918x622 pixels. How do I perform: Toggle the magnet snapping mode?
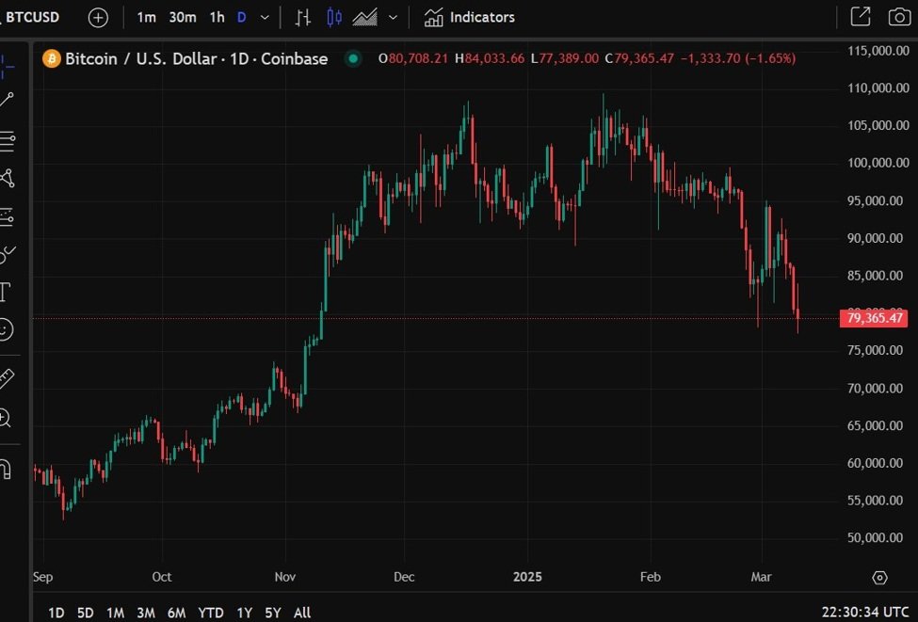pyautogui.click(x=5, y=468)
